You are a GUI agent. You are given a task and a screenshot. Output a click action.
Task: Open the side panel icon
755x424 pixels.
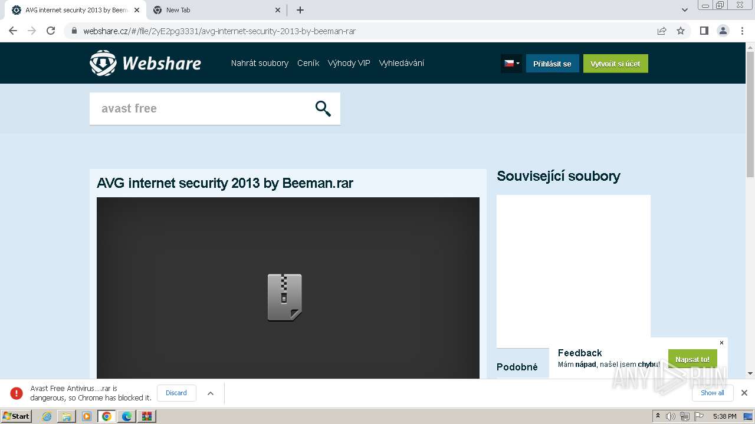[x=704, y=31]
